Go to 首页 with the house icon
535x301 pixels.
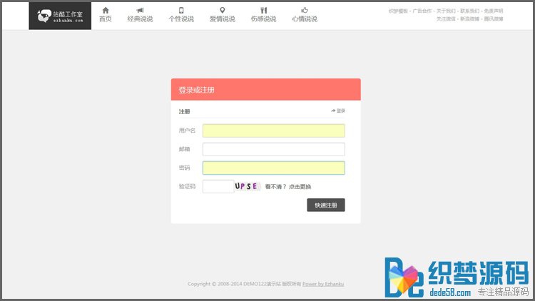point(106,15)
